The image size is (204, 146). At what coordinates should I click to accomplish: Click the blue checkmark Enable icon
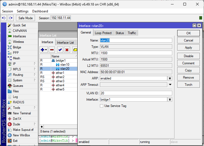(x=60, y=50)
